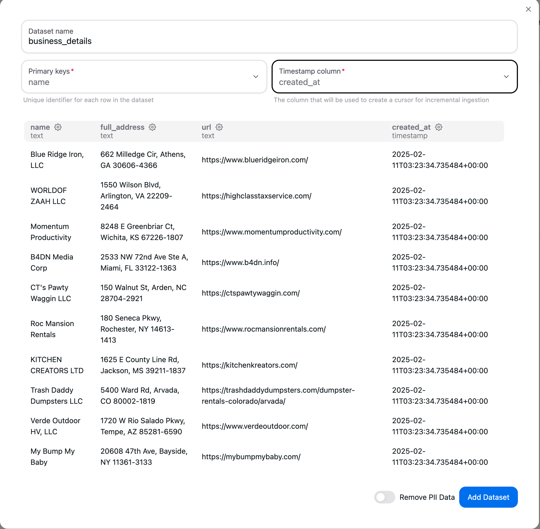540x529 pixels.
Task: Open settings for the url column
Action: pos(219,127)
